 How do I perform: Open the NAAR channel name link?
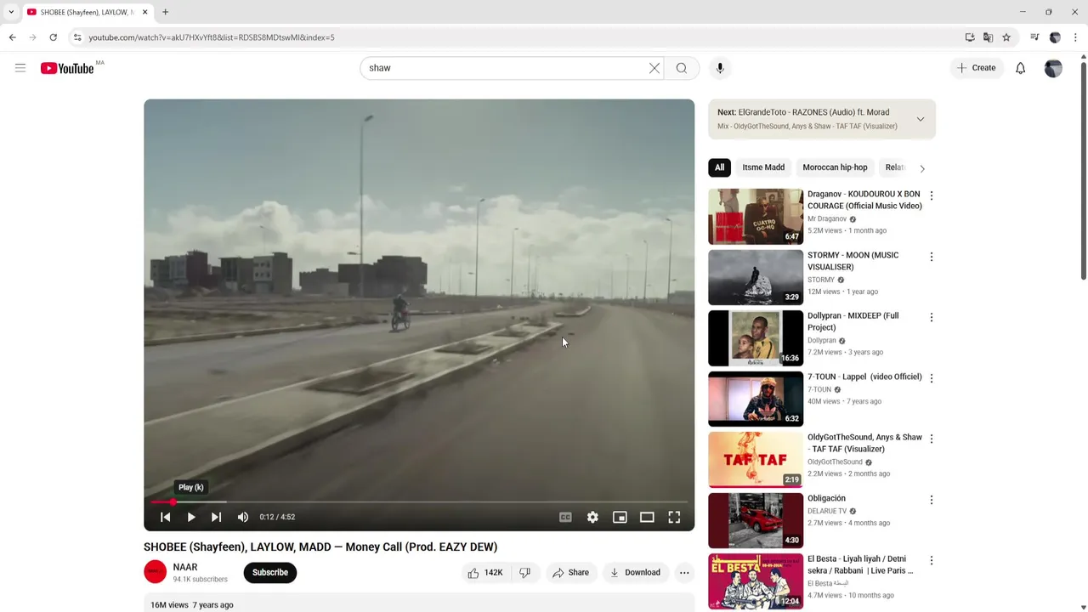[185, 567]
